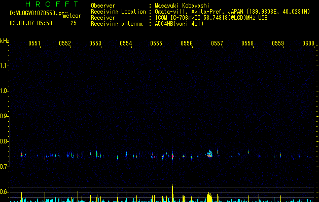Click the 0556 time marker

(187, 43)
